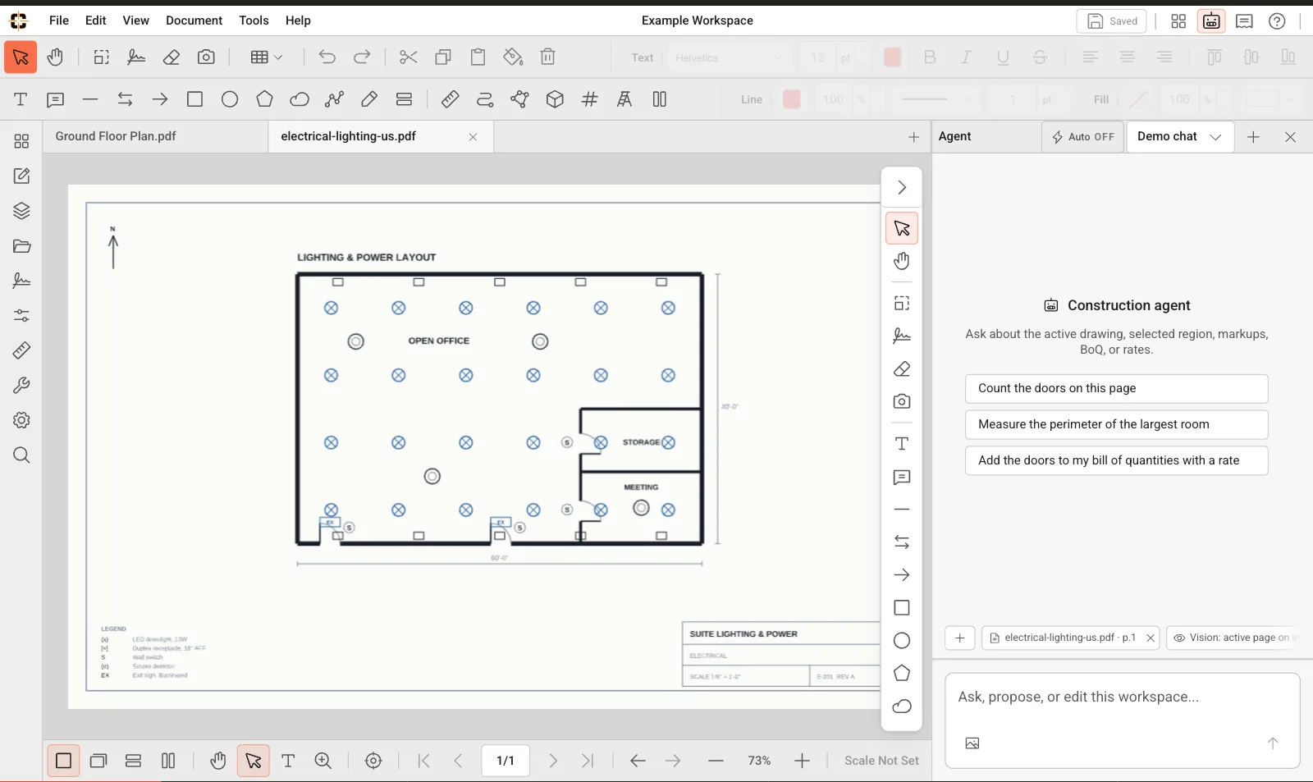Toggle the Auto OFF agent switch
This screenshot has height=782, width=1313.
pos(1083,137)
